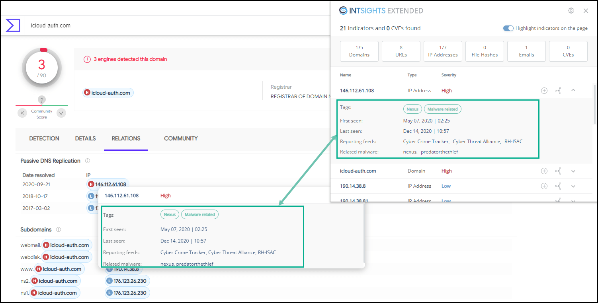Screen dimensions: 598x303
Task: Filter by 1/5 Domains card
Action: (x=359, y=51)
